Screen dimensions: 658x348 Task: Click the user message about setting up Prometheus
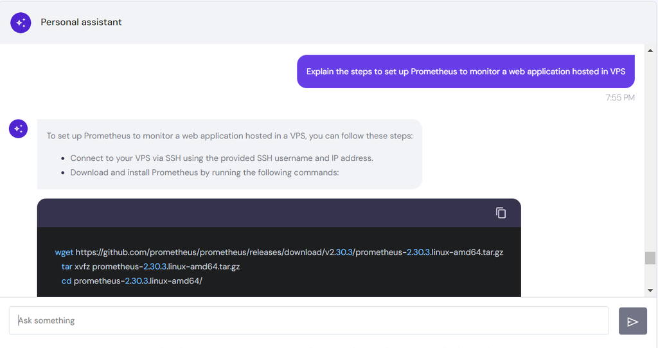click(466, 71)
